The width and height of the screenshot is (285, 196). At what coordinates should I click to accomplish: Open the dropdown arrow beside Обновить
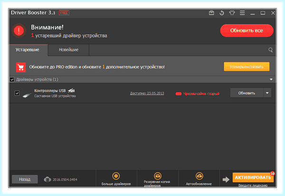coord(267,93)
